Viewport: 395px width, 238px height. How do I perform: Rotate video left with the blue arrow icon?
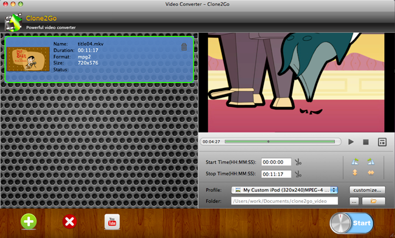tap(355, 161)
